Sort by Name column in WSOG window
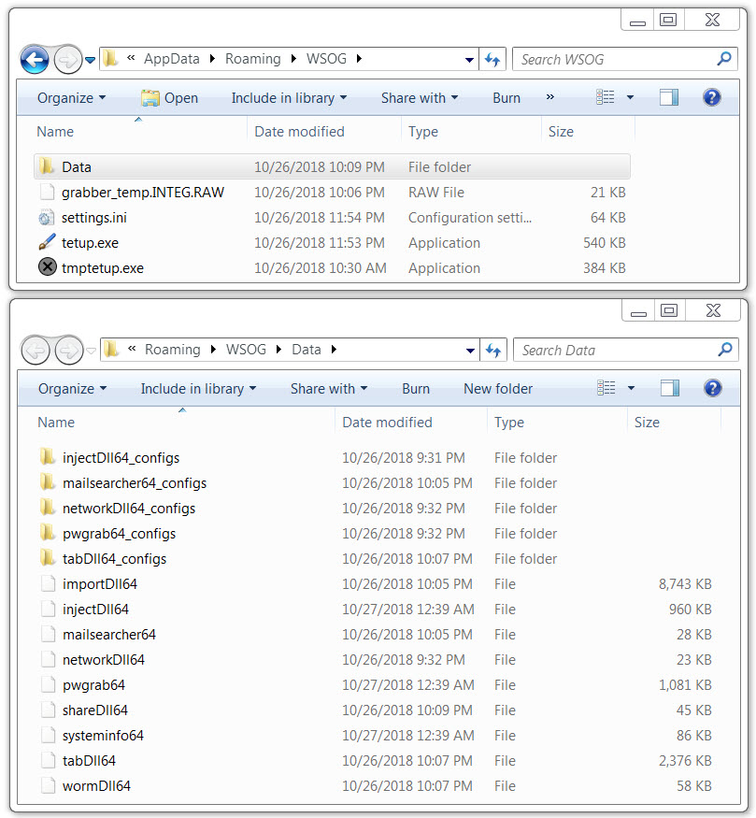The width and height of the screenshot is (756, 818). [55, 132]
